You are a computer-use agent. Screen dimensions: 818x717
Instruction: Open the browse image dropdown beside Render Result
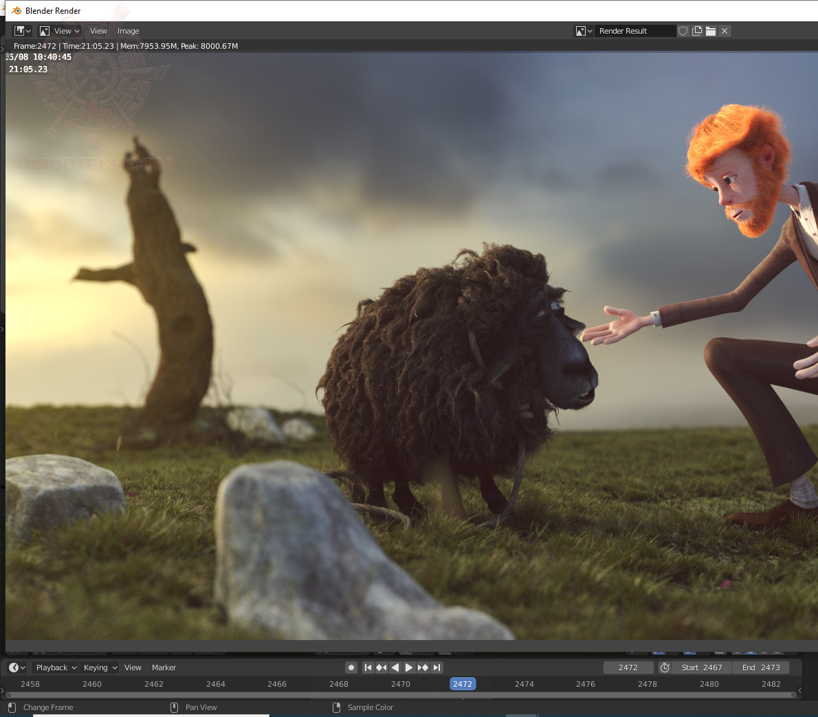[x=584, y=31]
